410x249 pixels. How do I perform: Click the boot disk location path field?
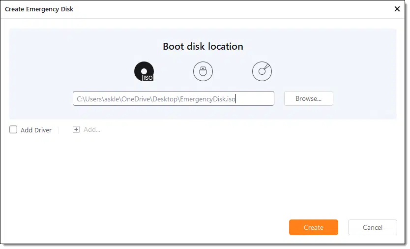tap(174, 99)
